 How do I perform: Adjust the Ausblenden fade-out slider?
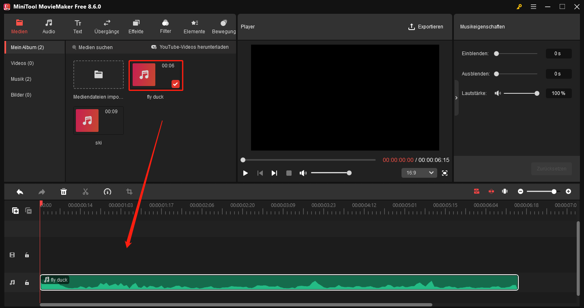[x=515, y=74]
